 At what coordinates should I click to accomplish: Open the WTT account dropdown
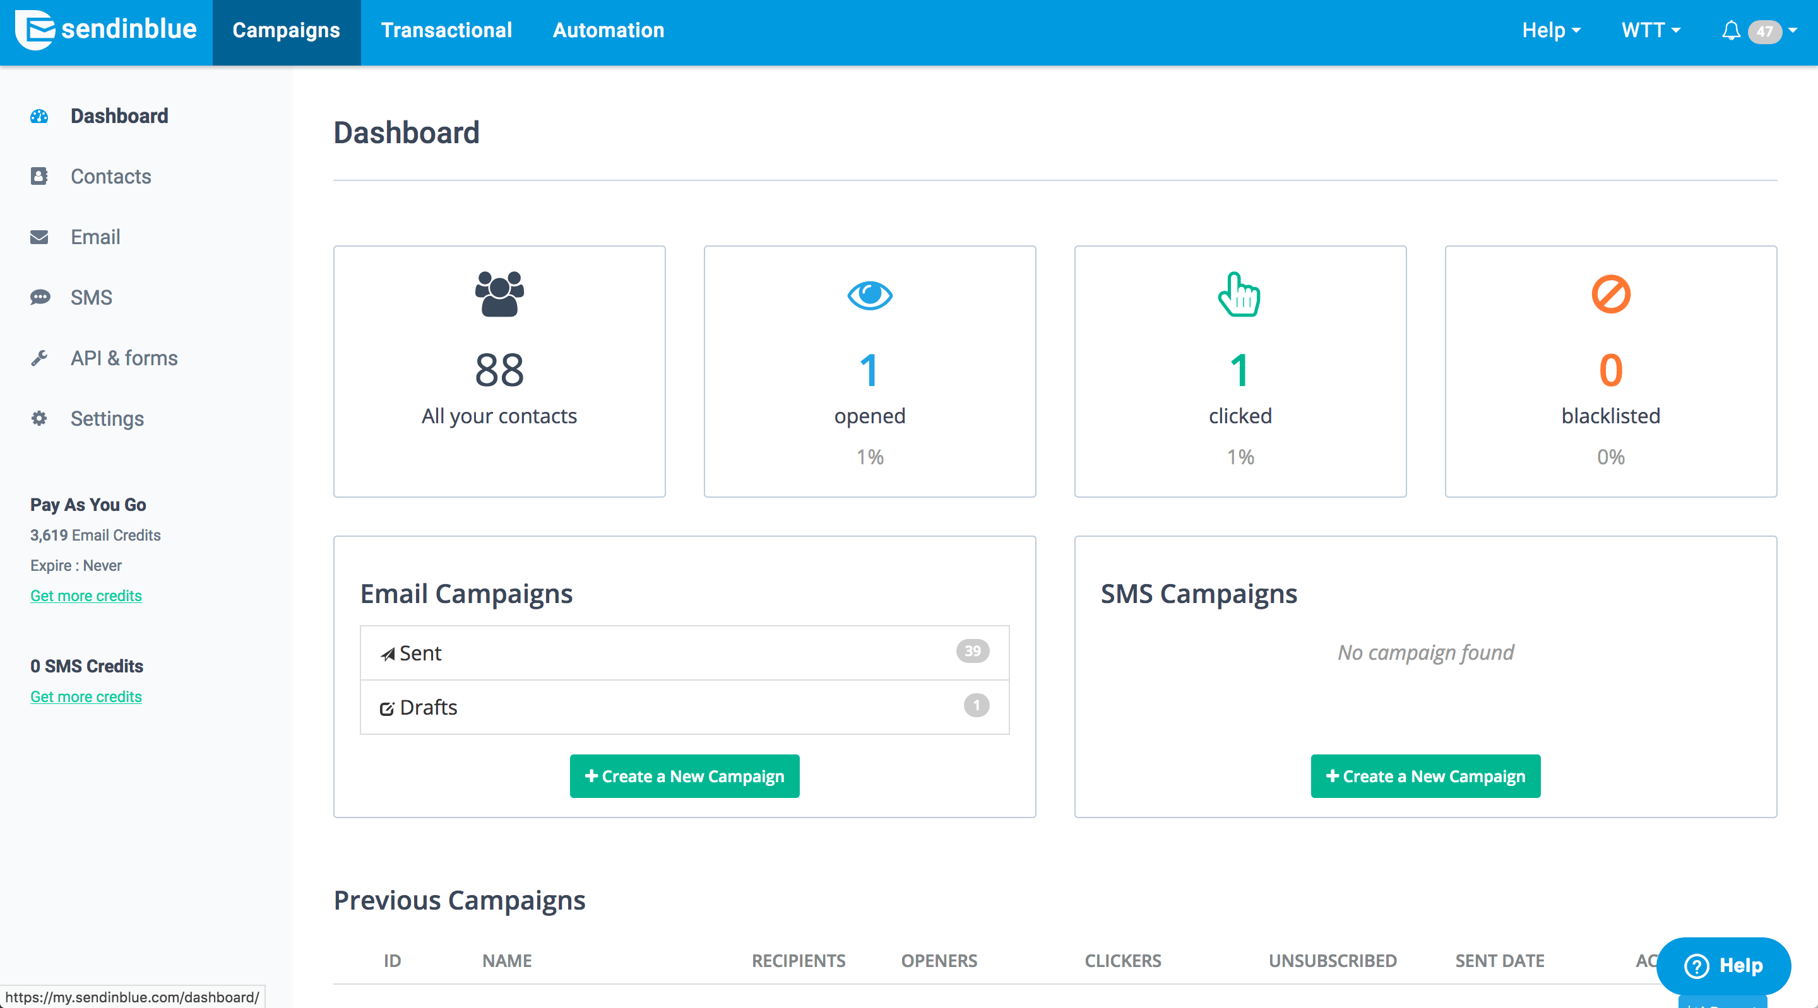(1650, 30)
